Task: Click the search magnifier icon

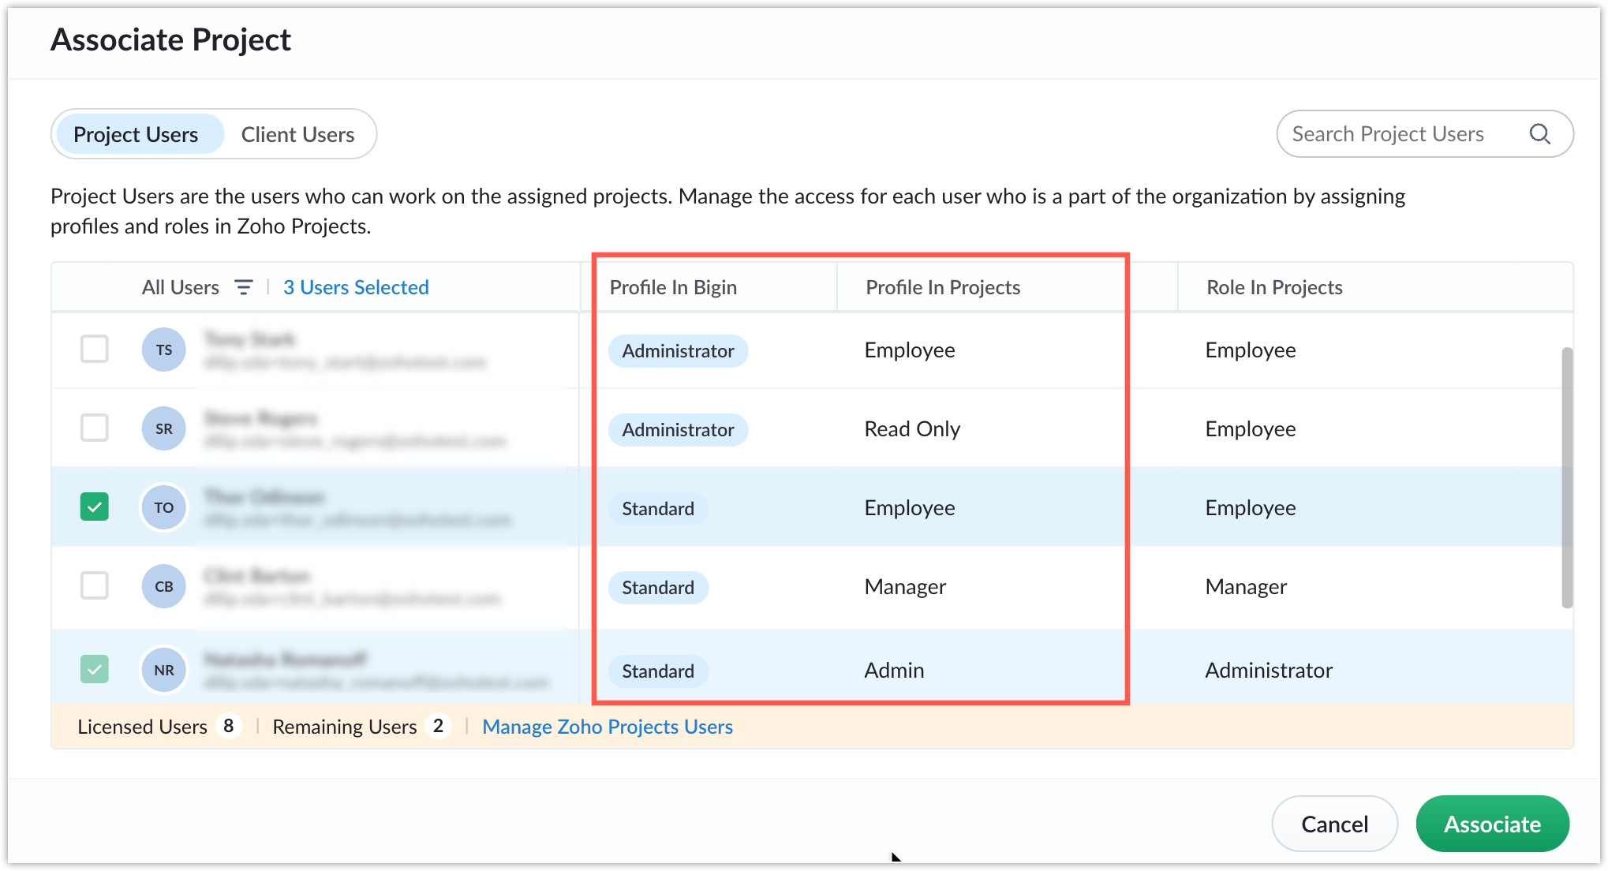Action: coord(1539,134)
